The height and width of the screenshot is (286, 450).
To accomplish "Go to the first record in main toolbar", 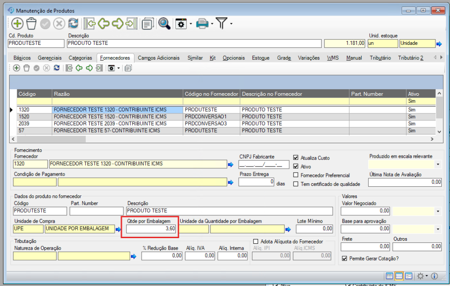I will click(90, 24).
